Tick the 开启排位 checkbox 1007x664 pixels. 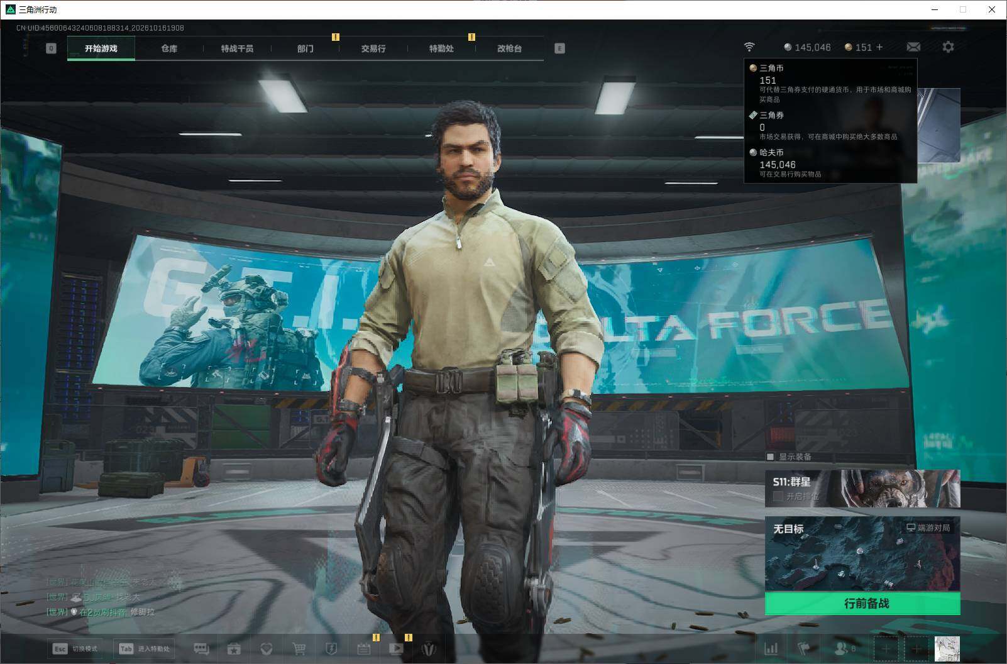coord(778,496)
